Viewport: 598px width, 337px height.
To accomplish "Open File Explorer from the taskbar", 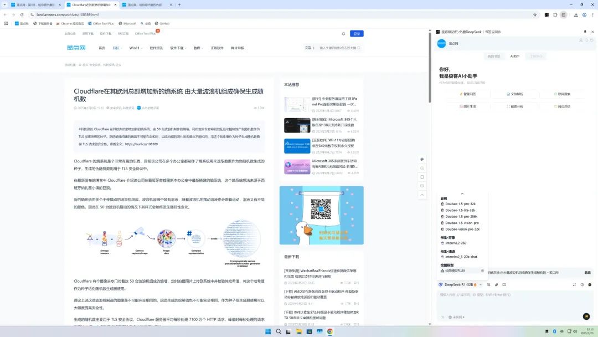I will (x=299, y=331).
